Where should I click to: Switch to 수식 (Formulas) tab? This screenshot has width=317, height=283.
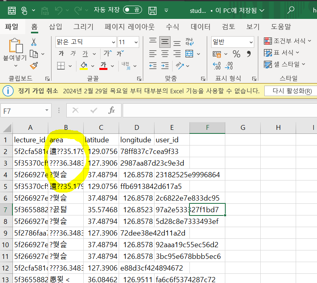pyautogui.click(x=172, y=27)
